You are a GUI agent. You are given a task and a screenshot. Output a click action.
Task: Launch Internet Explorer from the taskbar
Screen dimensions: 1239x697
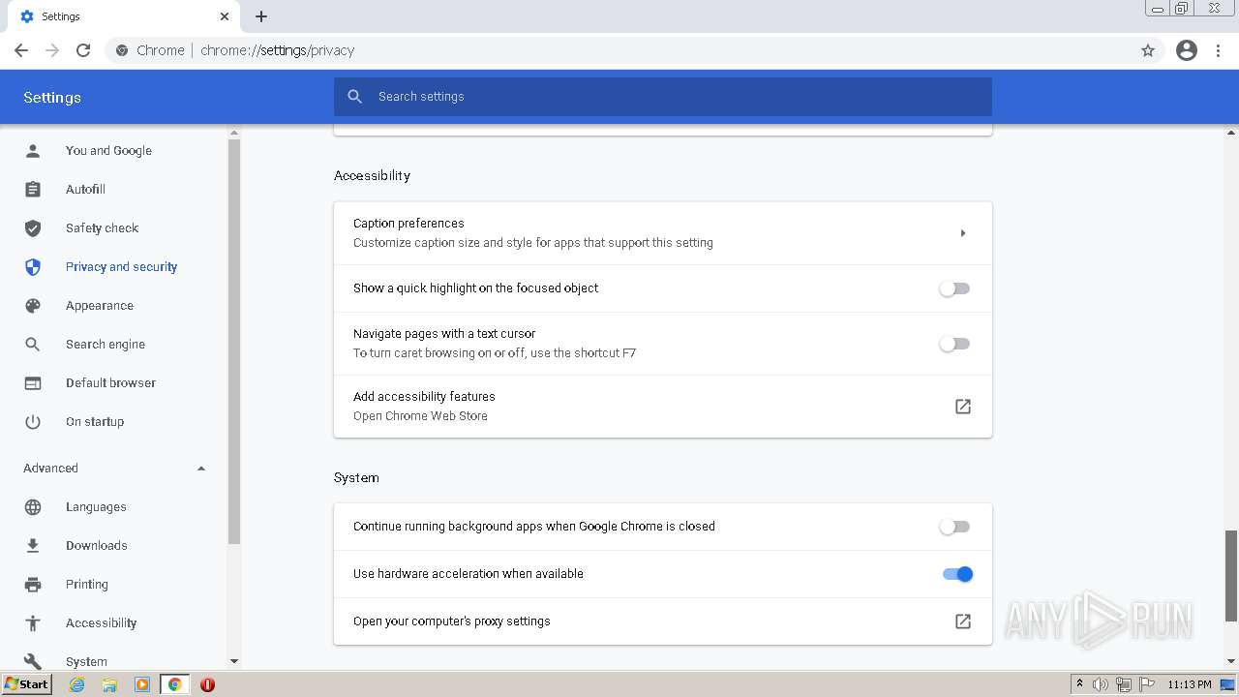click(x=77, y=684)
